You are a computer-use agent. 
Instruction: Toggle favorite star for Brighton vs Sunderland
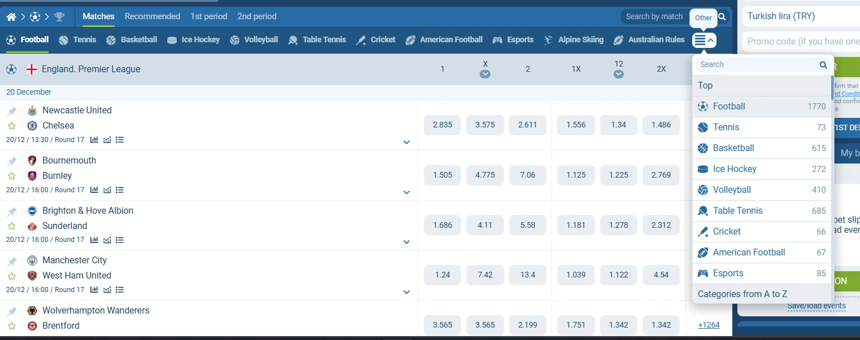12,226
